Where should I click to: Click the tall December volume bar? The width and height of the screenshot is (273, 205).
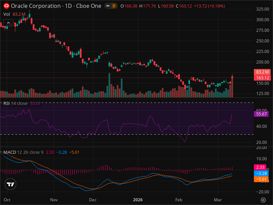click(109, 85)
